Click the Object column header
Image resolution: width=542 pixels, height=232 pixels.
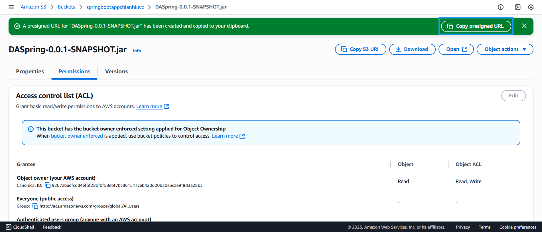405,164
